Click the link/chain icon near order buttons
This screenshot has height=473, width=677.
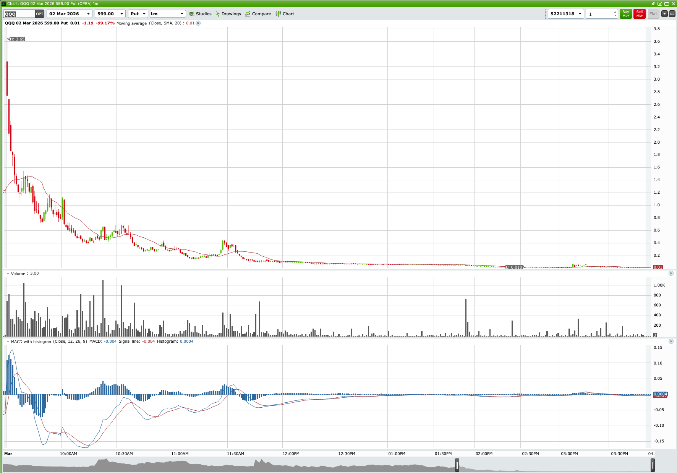(672, 14)
